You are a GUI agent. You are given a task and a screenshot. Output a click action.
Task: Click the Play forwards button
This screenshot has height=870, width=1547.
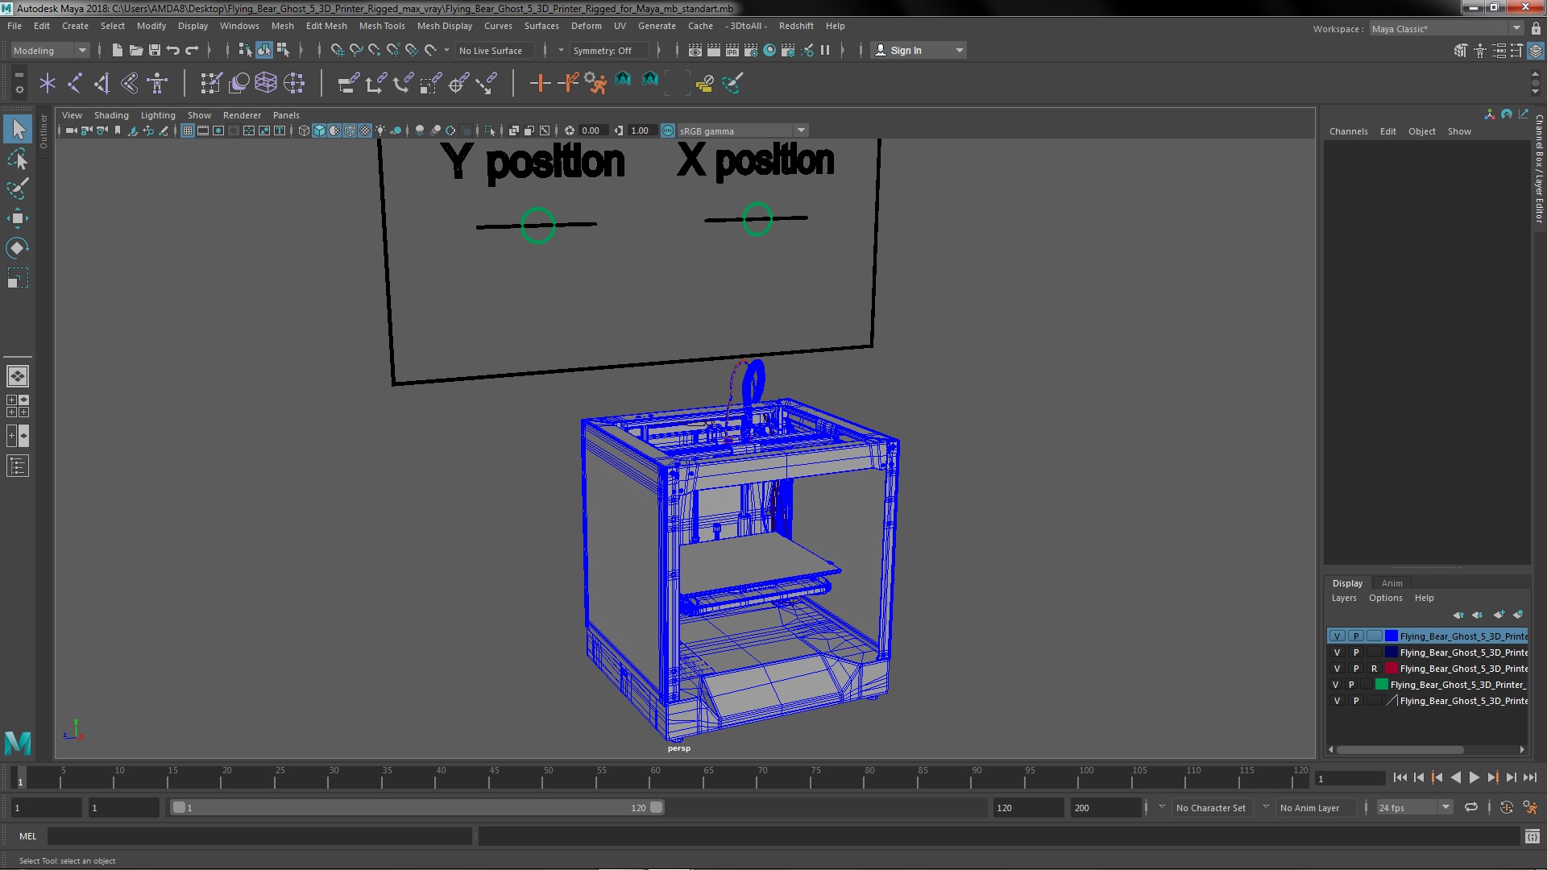pyautogui.click(x=1474, y=777)
